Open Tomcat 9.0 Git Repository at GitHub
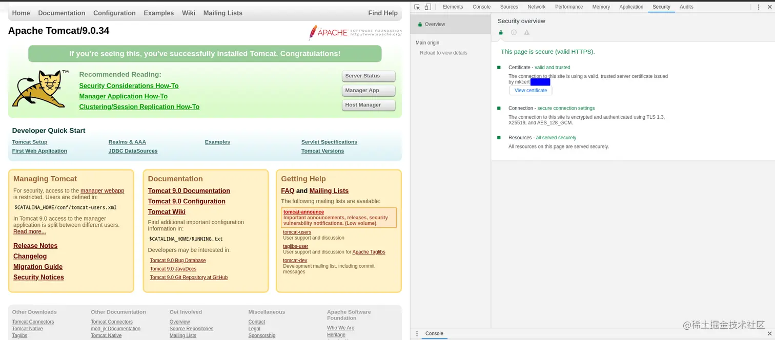Image resolution: width=775 pixels, height=340 pixels. pyautogui.click(x=189, y=278)
